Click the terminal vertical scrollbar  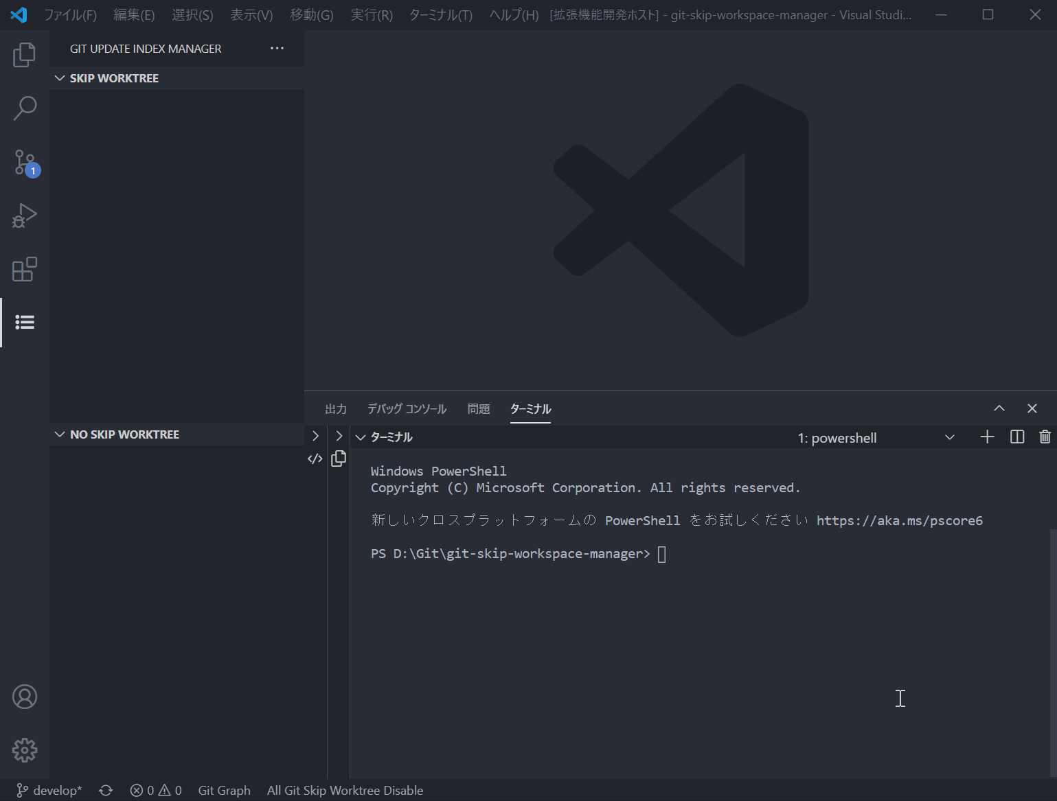[x=1053, y=653]
